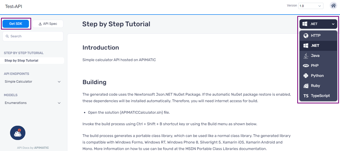
Task: Click the Introduction heading
Action: [x=101, y=48]
